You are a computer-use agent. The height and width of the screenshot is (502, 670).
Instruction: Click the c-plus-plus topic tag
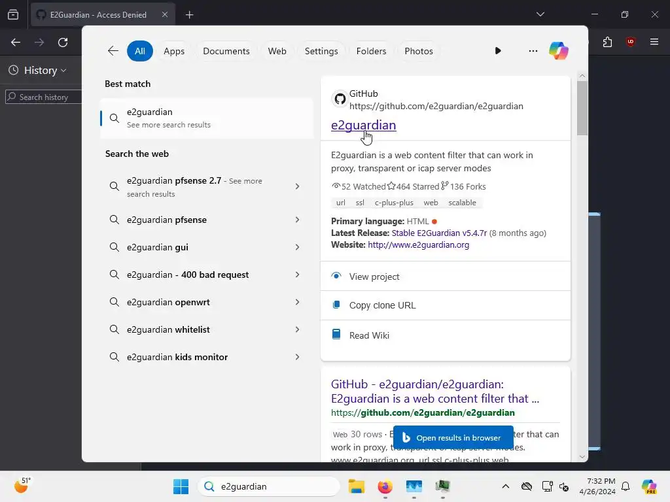coord(394,203)
